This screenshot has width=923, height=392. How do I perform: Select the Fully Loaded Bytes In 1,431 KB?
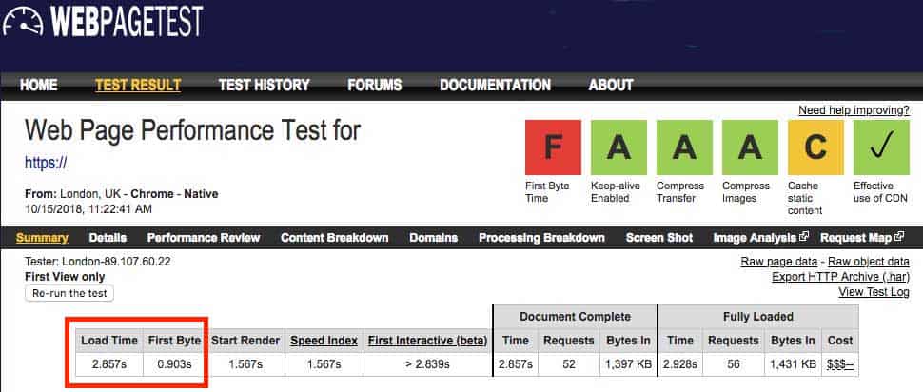(793, 364)
